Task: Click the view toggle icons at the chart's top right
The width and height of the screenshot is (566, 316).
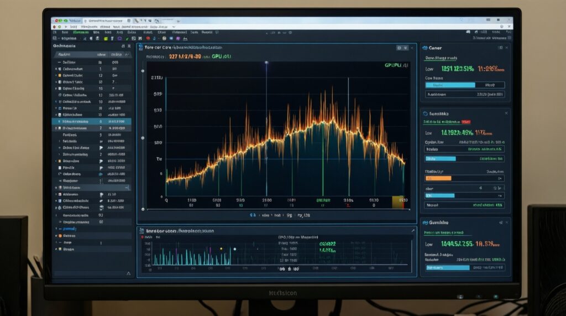Action: click(401, 48)
